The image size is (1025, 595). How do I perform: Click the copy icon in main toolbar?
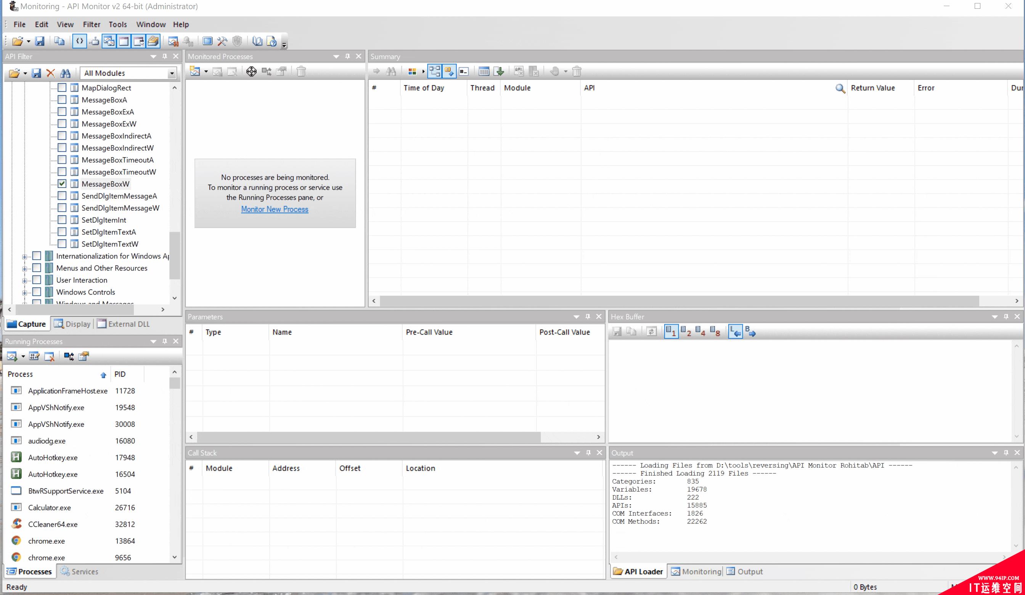[59, 41]
